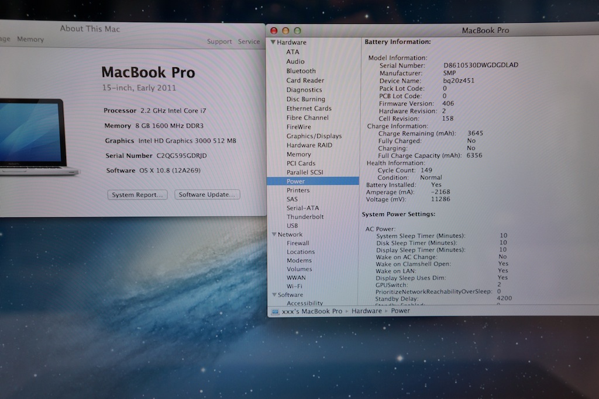Select WWAN under Network
The height and width of the screenshot is (399, 599).
click(296, 277)
